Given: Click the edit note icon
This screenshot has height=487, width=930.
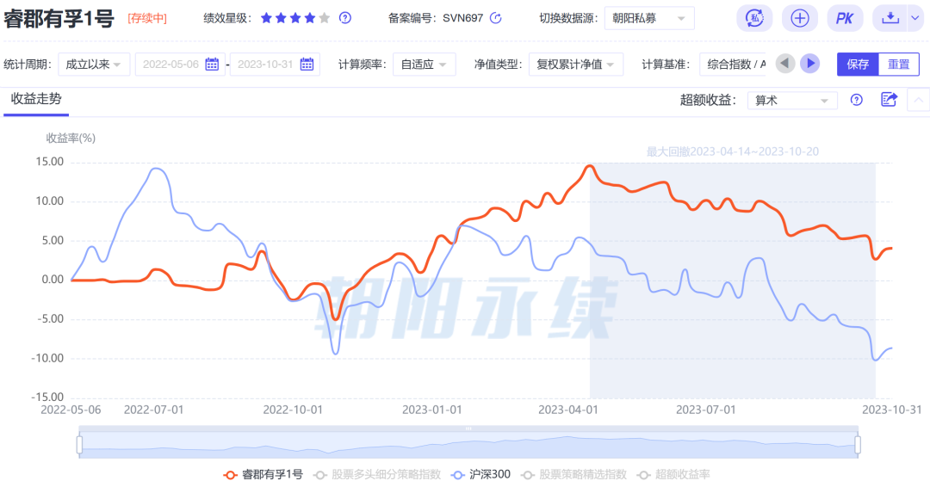Looking at the screenshot, I should click(x=889, y=100).
